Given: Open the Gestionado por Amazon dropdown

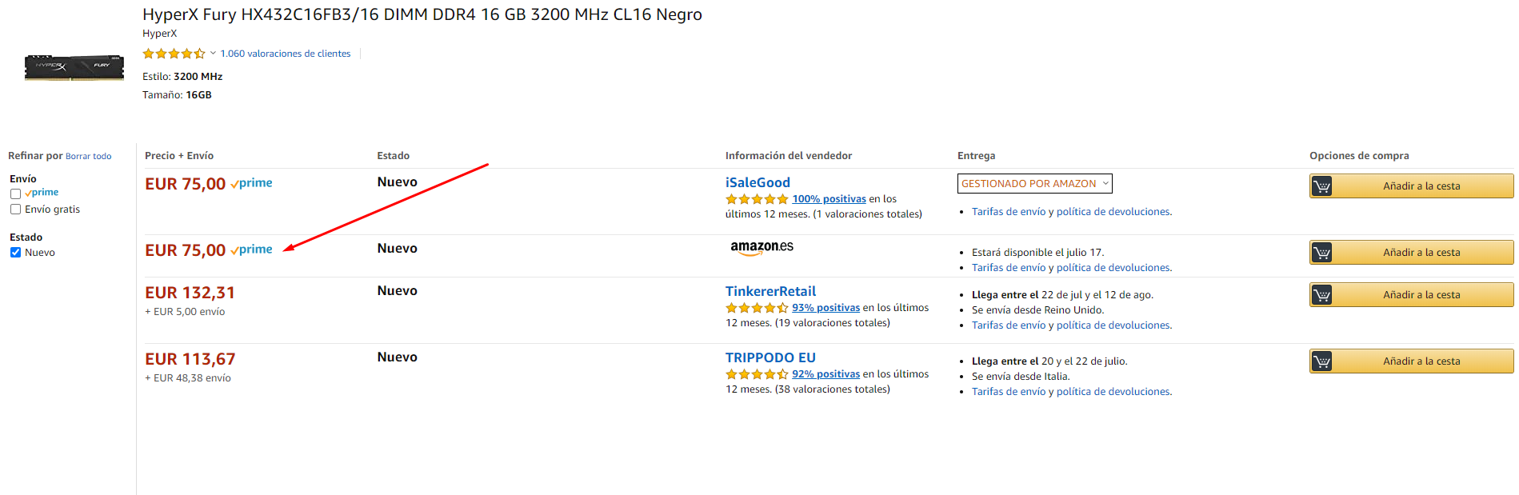Looking at the screenshot, I should [1034, 184].
